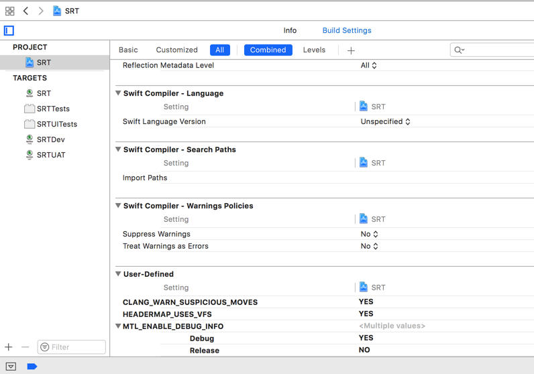Collapse Swift Compiler - Search Paths section
The width and height of the screenshot is (534, 374).
[118, 149]
